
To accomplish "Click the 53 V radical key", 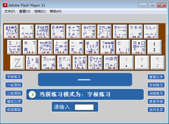I will point(64,63).
